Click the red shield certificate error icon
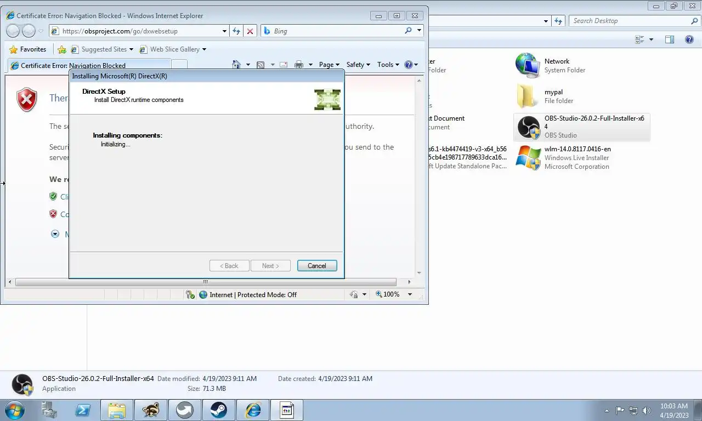The width and height of the screenshot is (702, 421). tap(27, 100)
